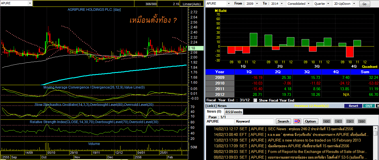The height and width of the screenshot is (160, 379).
Task: Click the Quadrant label under bar chart
Action: pyautogui.click(x=370, y=67)
